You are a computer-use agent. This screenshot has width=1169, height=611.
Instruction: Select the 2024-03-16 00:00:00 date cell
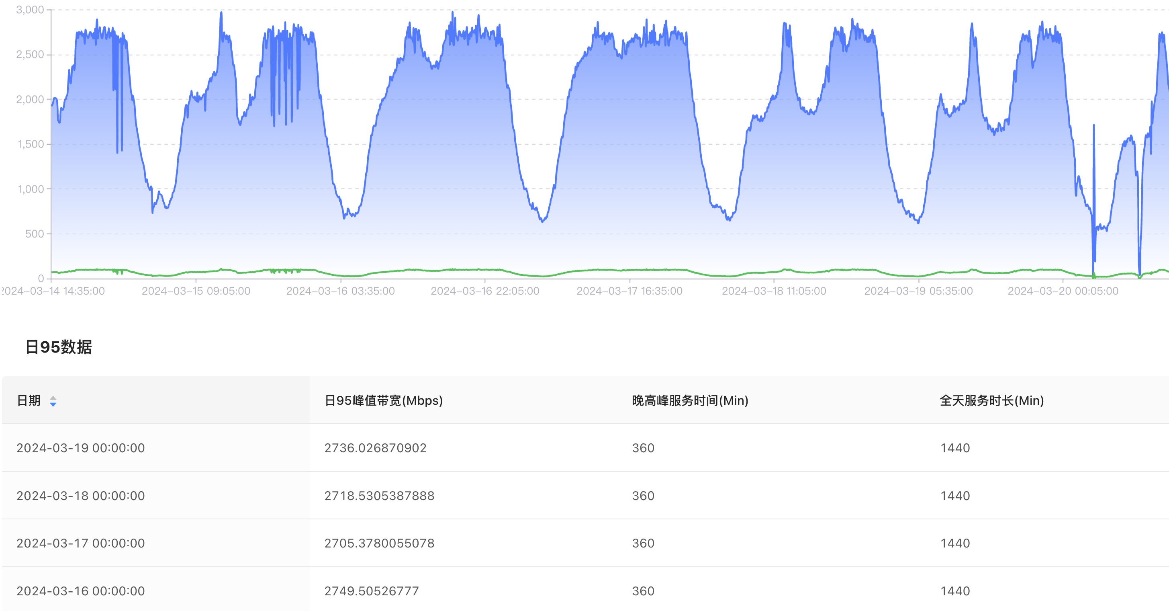[x=81, y=591]
